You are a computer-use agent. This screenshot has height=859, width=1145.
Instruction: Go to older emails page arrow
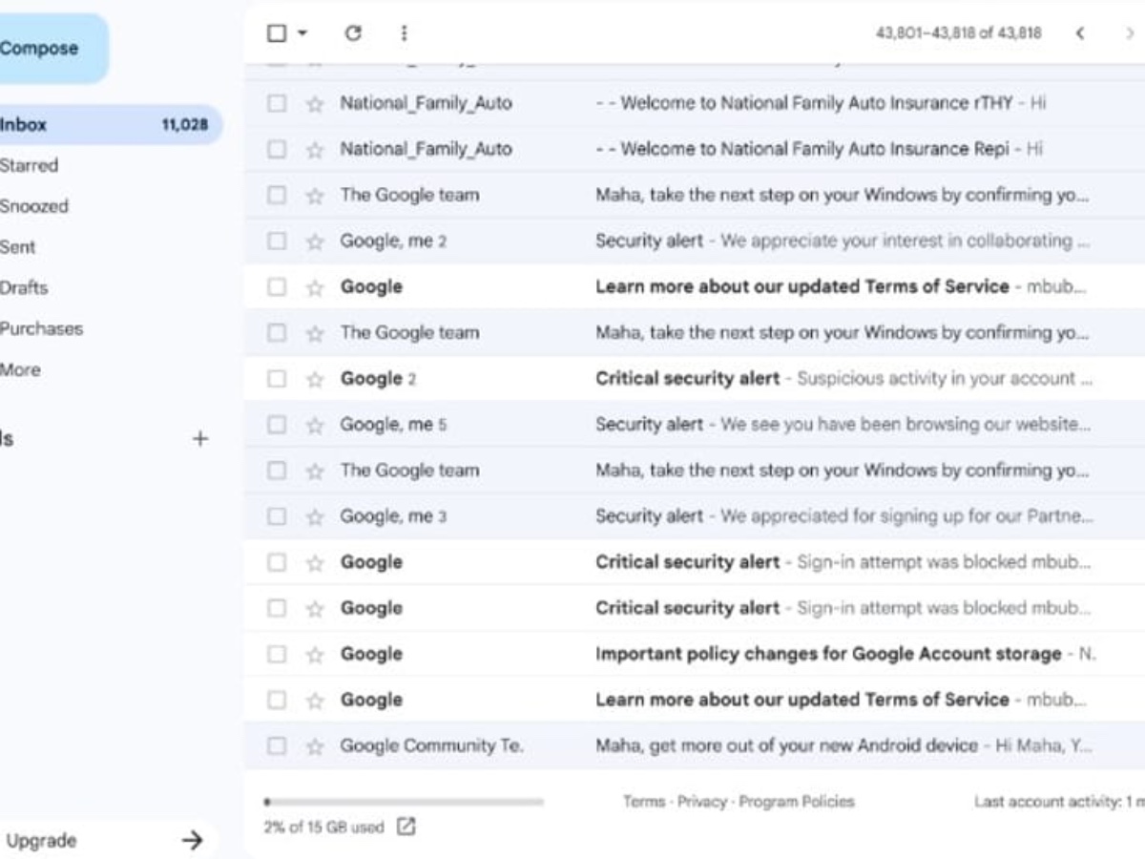coord(1131,33)
